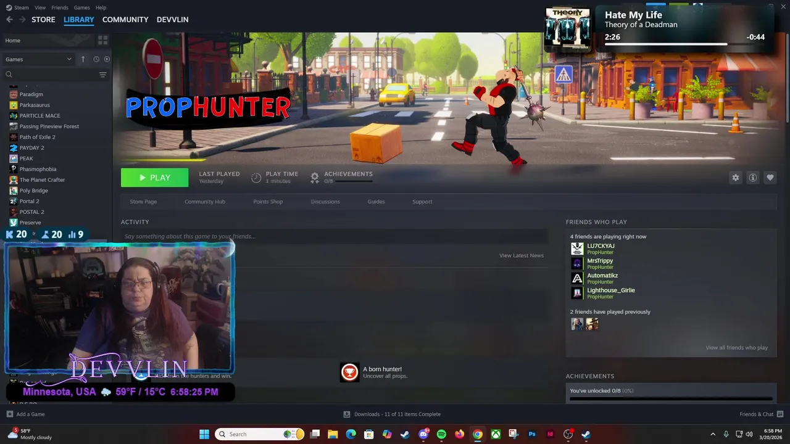Image resolution: width=790 pixels, height=444 pixels.
Task: Open the Community Hub link
Action: pyautogui.click(x=205, y=202)
